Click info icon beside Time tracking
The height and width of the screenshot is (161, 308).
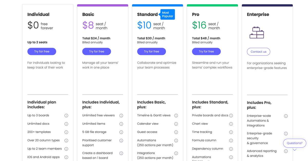231,132
